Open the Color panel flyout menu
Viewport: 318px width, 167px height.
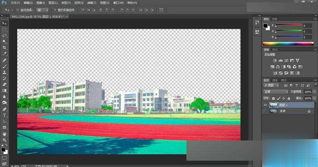pos(314,19)
